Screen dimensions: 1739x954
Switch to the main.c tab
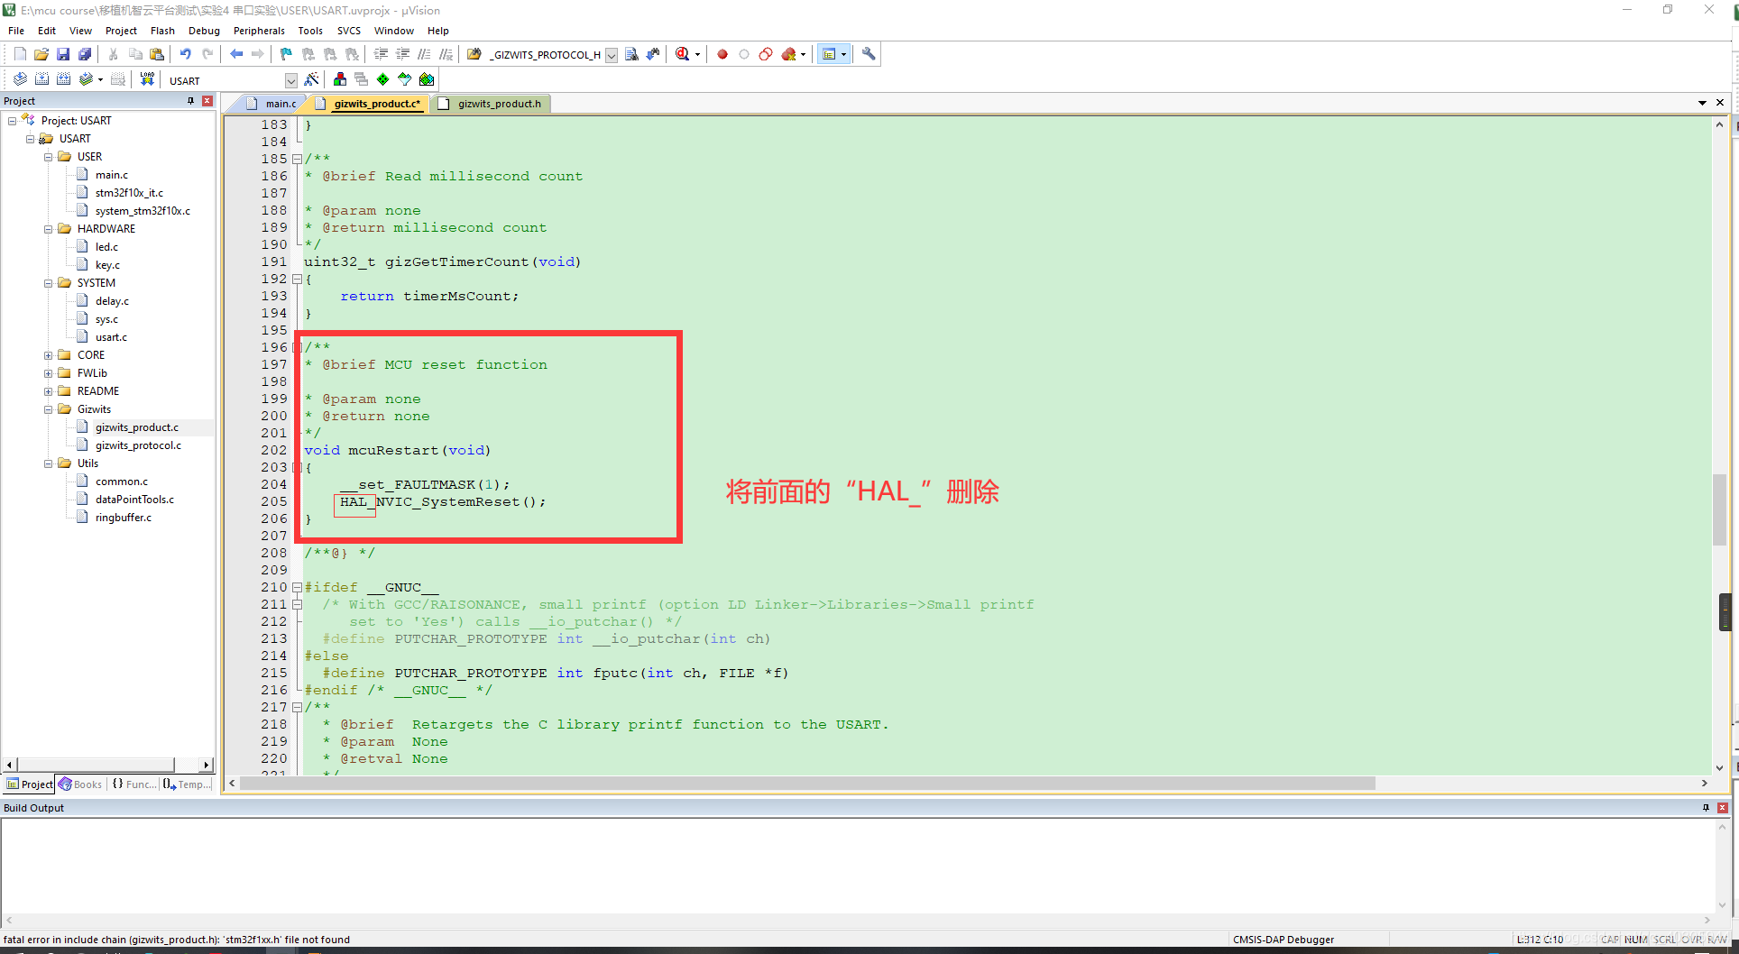point(272,104)
